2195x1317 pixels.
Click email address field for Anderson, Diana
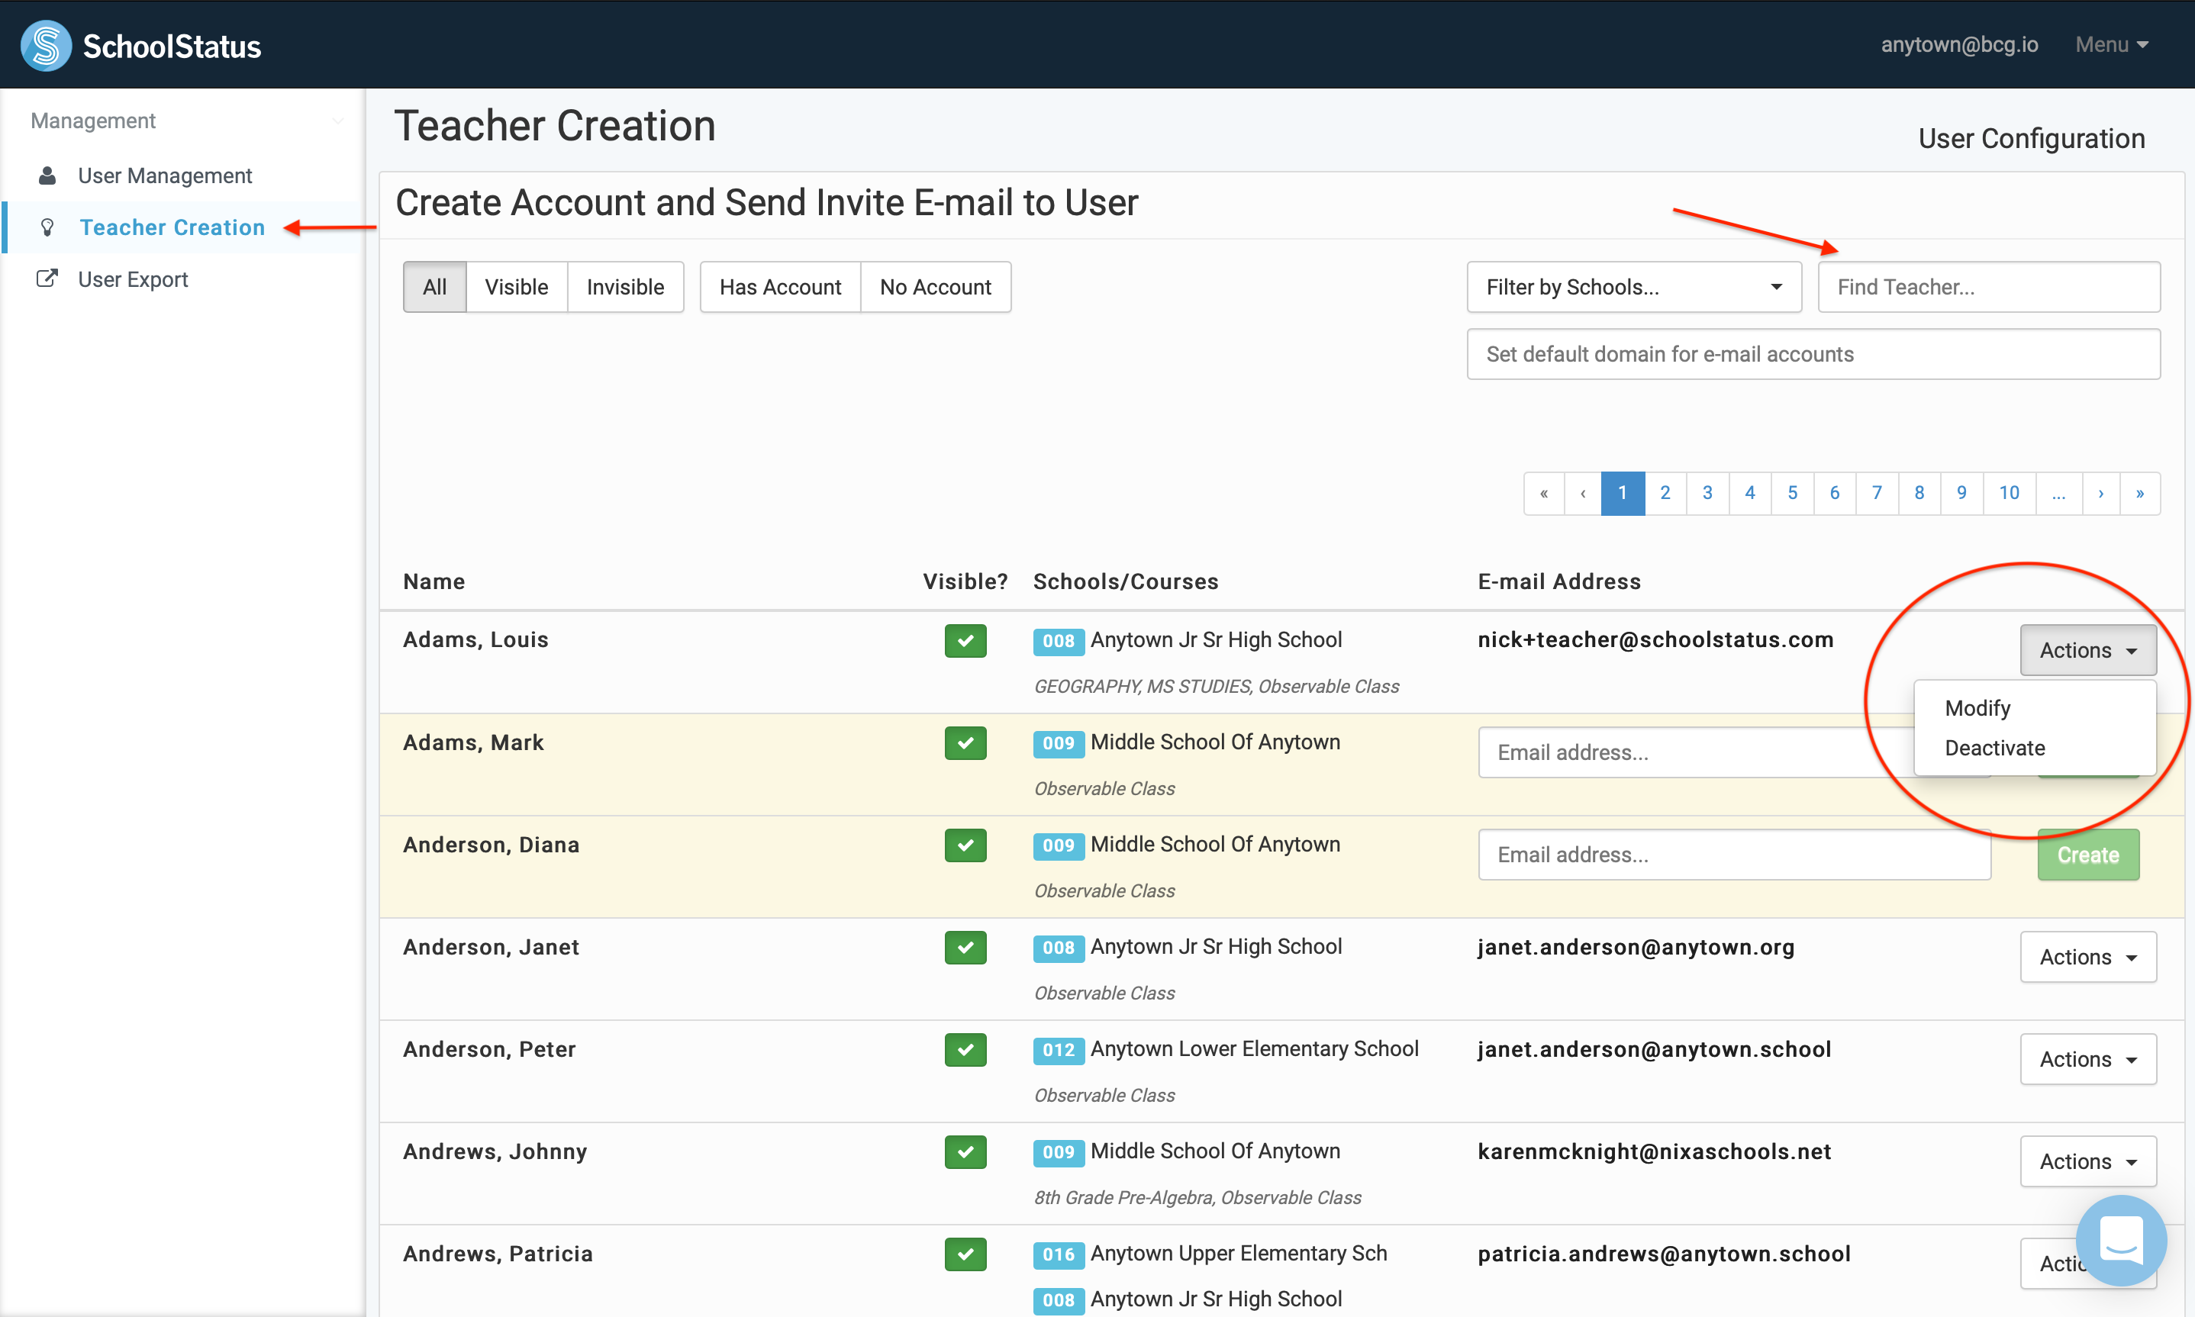1734,855
